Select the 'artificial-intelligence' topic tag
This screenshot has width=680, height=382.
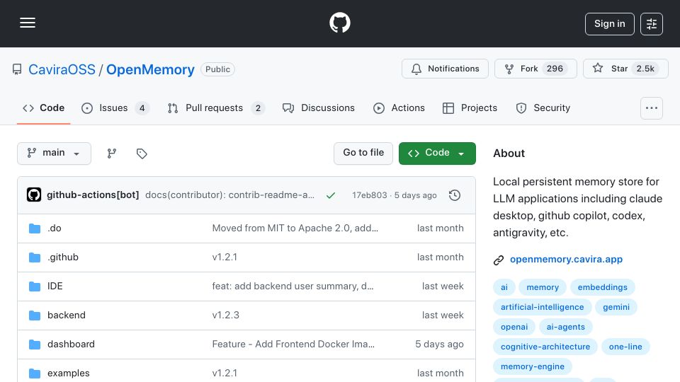(x=542, y=307)
